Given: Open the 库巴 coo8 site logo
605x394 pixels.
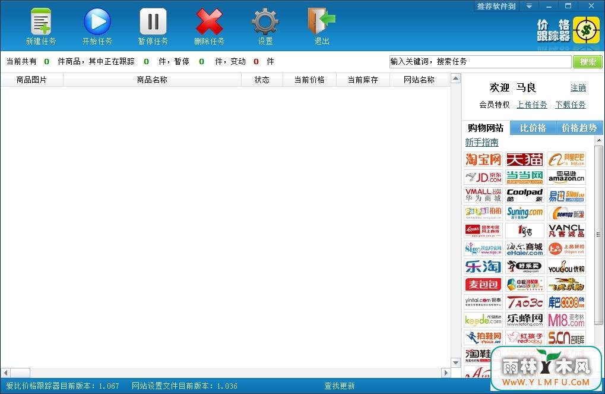Looking at the screenshot, I should pyautogui.click(x=566, y=302).
